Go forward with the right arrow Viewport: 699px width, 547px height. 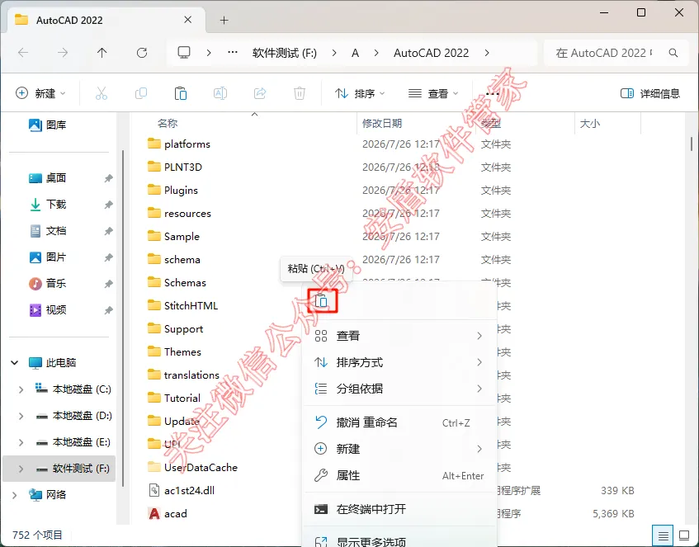(x=63, y=53)
